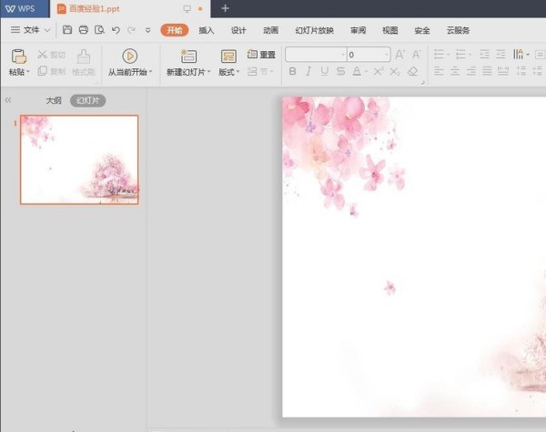
Task: Click the Print icon
Action: [83, 30]
